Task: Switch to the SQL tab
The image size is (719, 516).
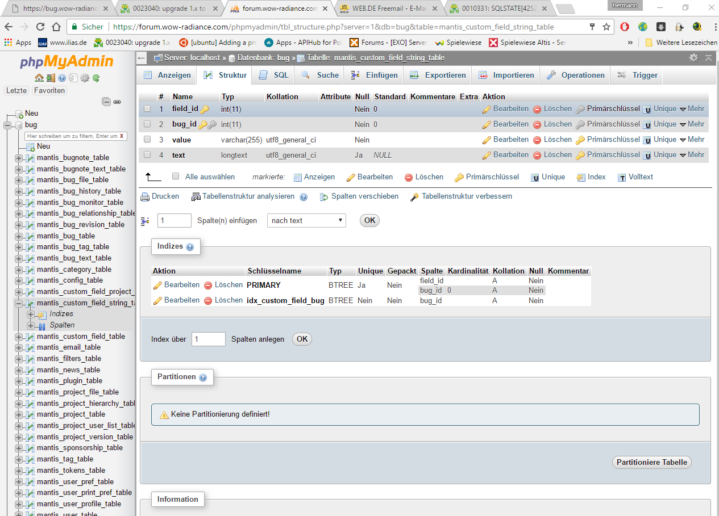Action: [x=275, y=75]
